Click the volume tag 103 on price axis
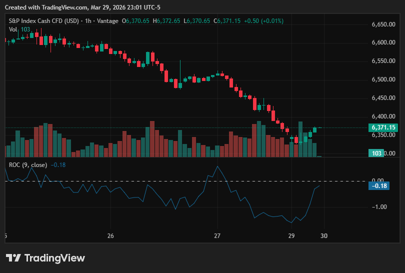405x273 pixels. 376,153
